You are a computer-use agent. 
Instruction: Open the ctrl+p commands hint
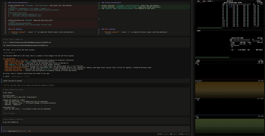pos(184,134)
